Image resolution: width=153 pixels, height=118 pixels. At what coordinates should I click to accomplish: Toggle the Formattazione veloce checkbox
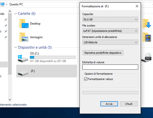click(85, 79)
